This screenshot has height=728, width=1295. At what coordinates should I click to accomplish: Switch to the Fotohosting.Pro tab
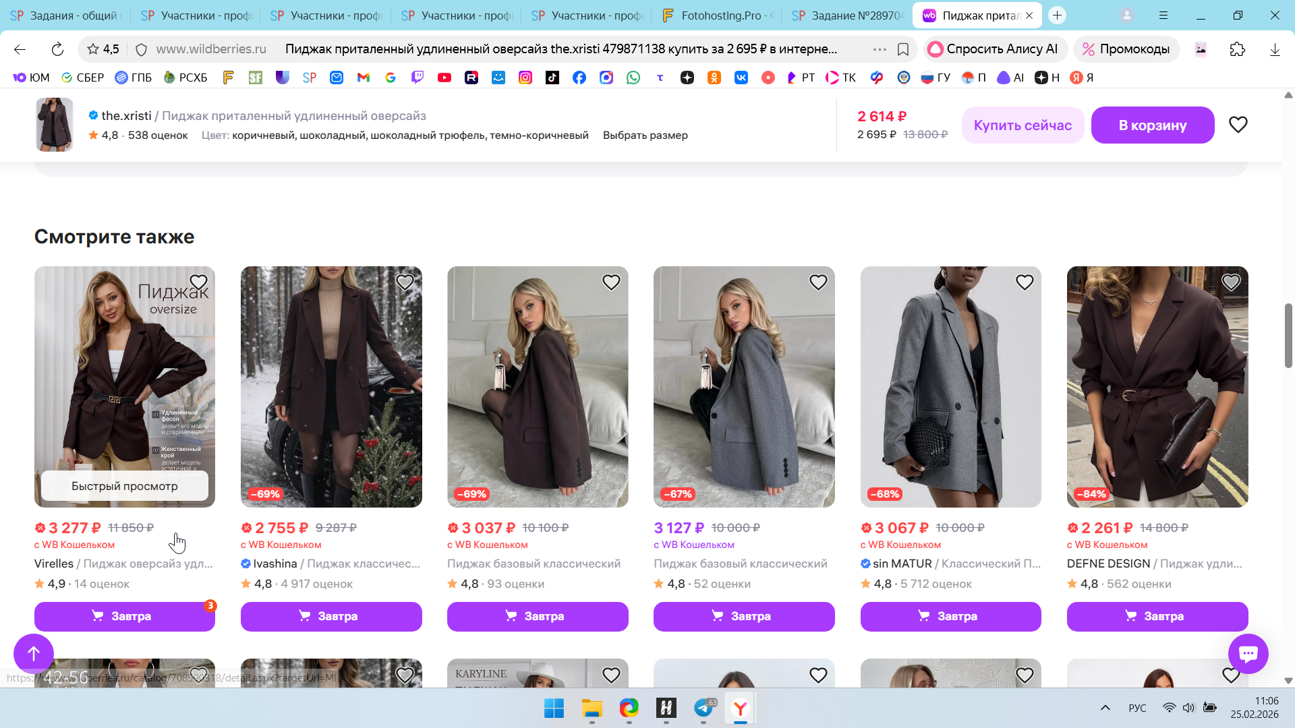click(718, 16)
